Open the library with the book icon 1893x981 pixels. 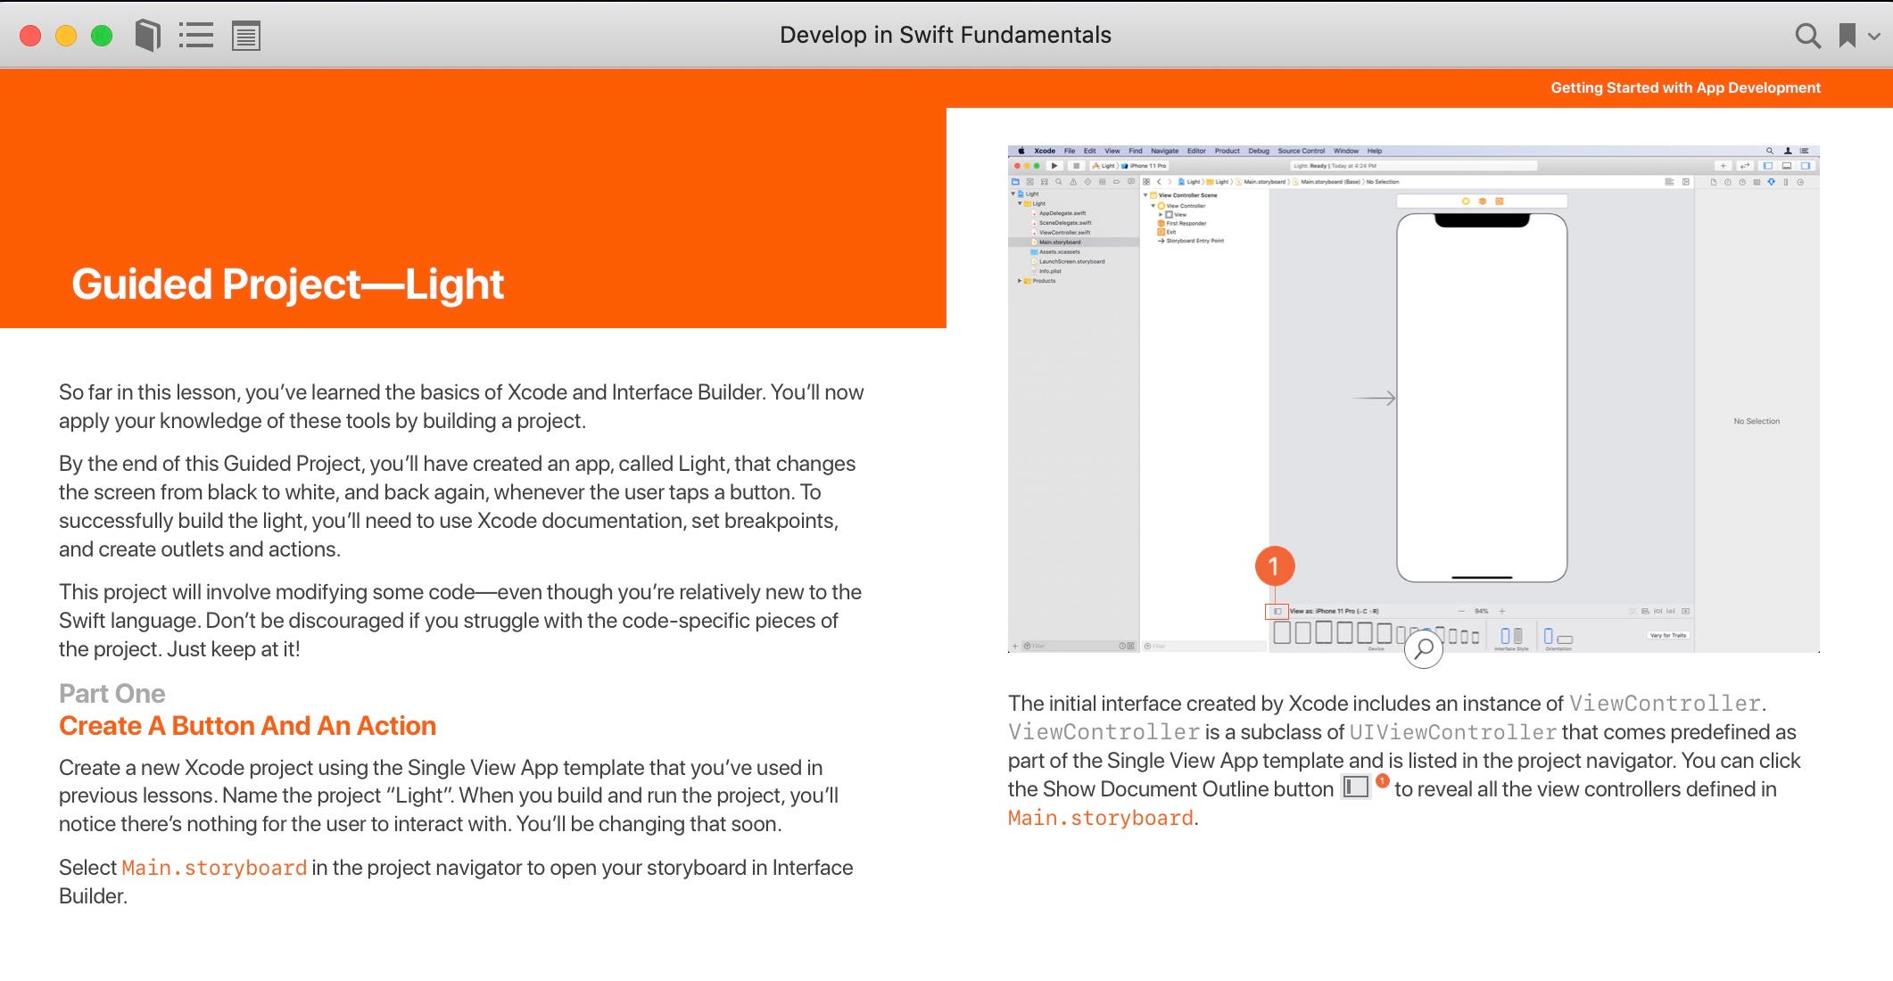pyautogui.click(x=147, y=35)
